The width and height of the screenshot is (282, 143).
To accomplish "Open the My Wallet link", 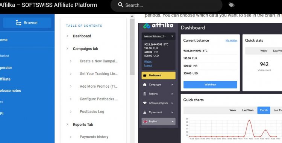I will pos(231,41).
